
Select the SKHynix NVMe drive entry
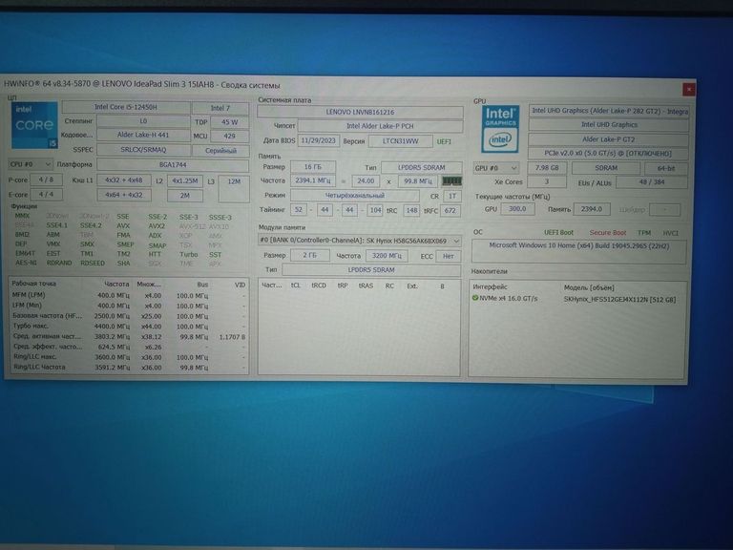pyautogui.click(x=618, y=298)
